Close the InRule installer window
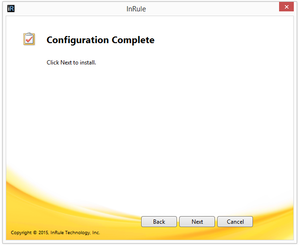300x246 pixels. coord(286,7)
